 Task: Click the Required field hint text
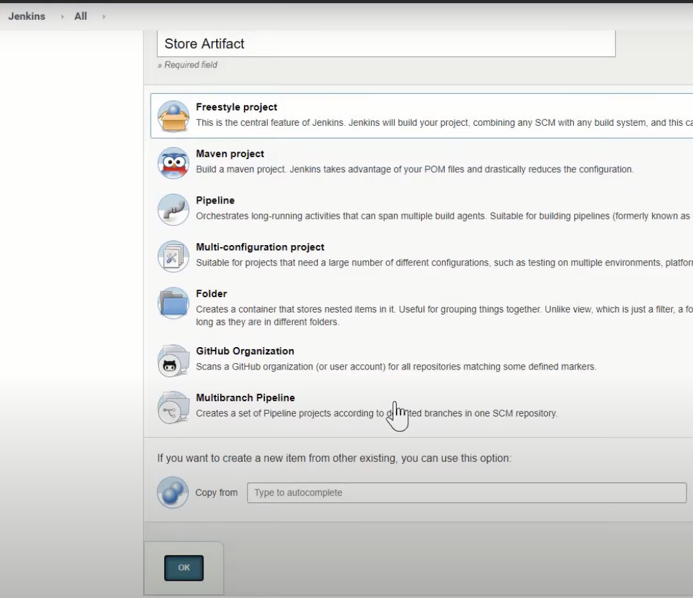click(187, 65)
